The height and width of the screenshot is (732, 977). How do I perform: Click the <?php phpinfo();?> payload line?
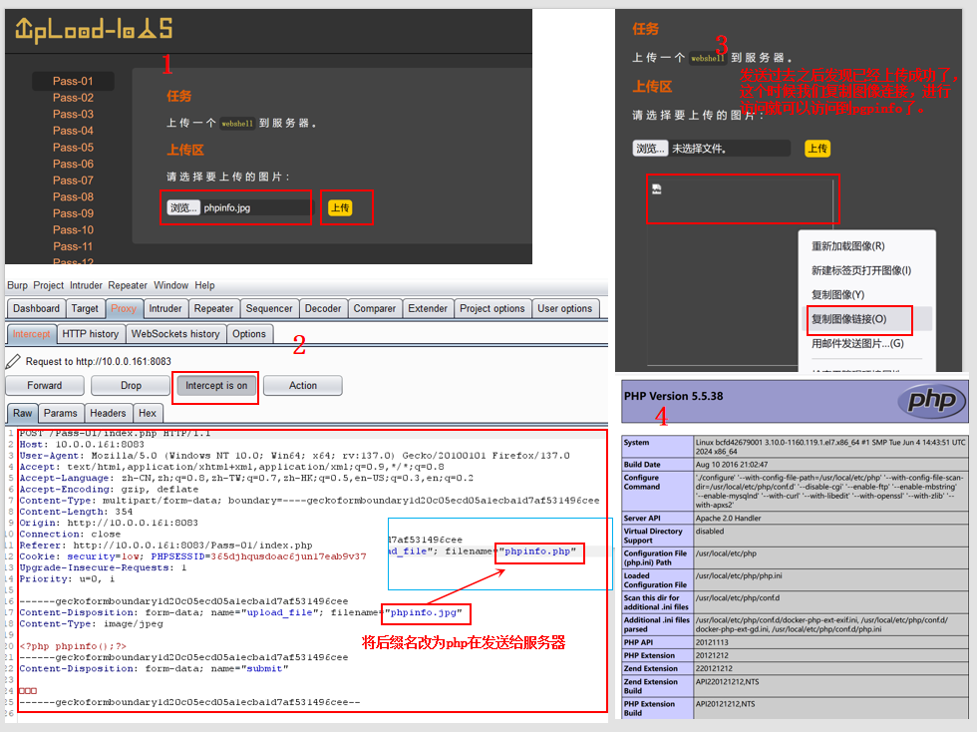pyautogui.click(x=73, y=646)
